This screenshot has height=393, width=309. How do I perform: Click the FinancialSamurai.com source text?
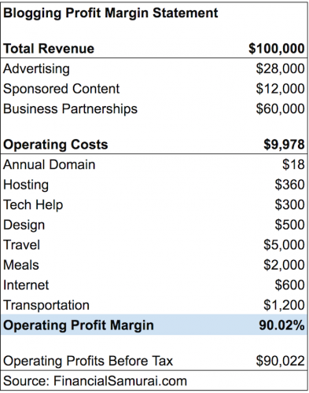click(x=120, y=381)
